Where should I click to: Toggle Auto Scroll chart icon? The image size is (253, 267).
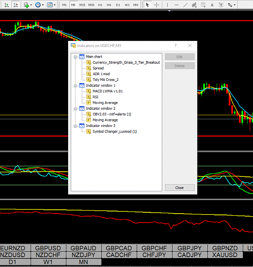7,5
